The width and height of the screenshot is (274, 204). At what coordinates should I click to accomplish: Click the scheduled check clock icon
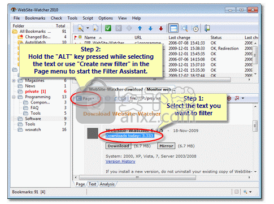[x=195, y=28]
